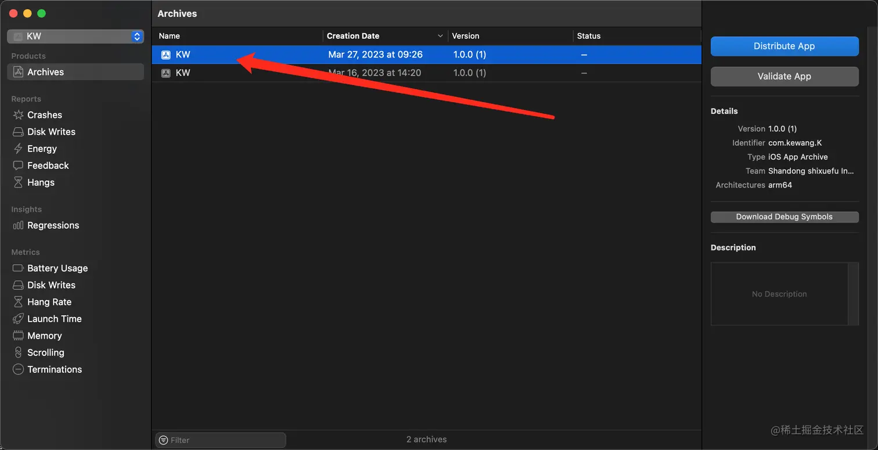Click Download Debug Symbols button

coord(785,217)
